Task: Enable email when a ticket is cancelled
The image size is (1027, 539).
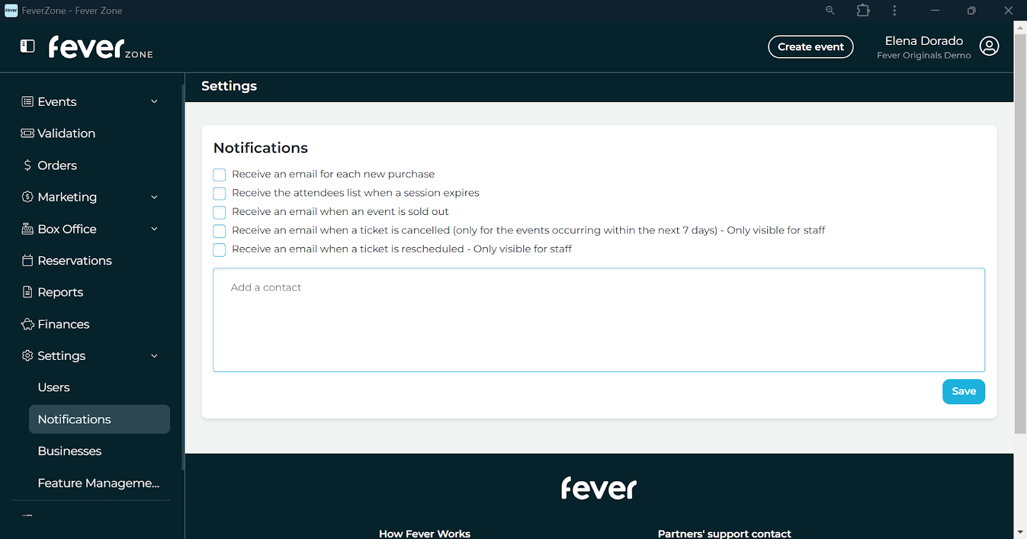Action: (x=220, y=231)
